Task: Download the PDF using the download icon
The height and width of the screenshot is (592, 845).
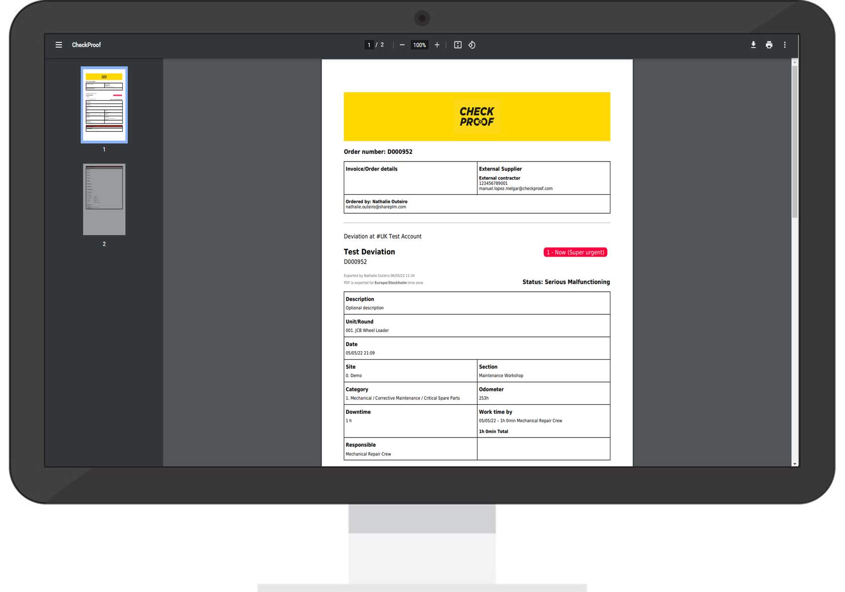Action: click(x=753, y=45)
